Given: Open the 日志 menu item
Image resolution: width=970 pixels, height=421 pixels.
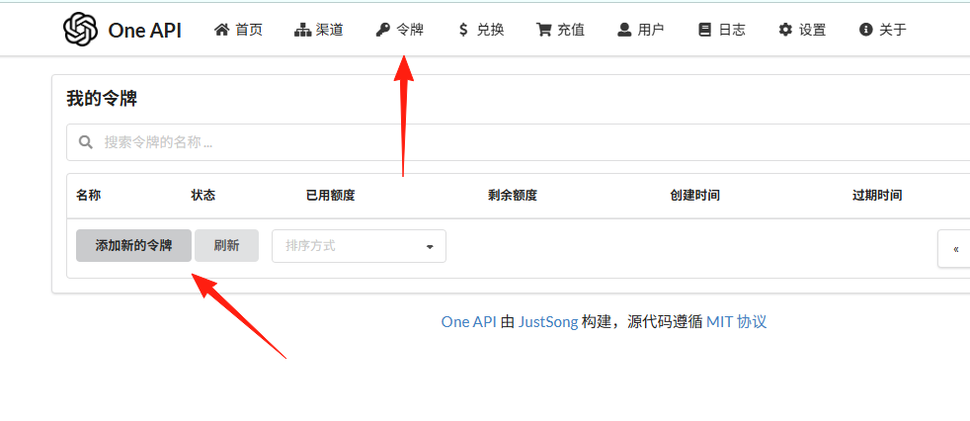Looking at the screenshot, I should [721, 29].
